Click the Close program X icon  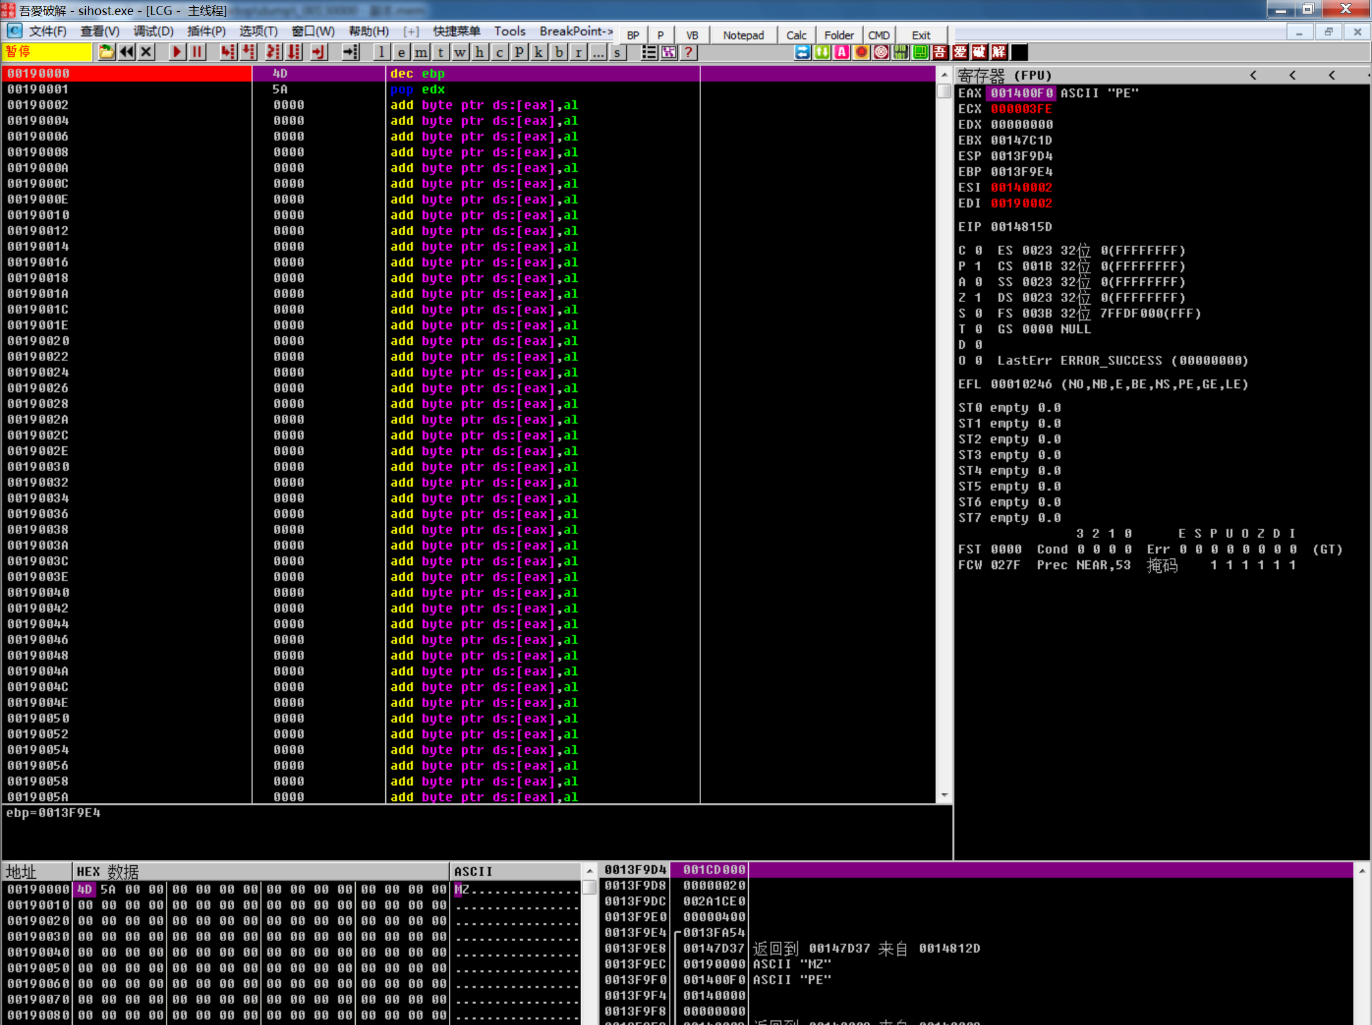point(146,52)
